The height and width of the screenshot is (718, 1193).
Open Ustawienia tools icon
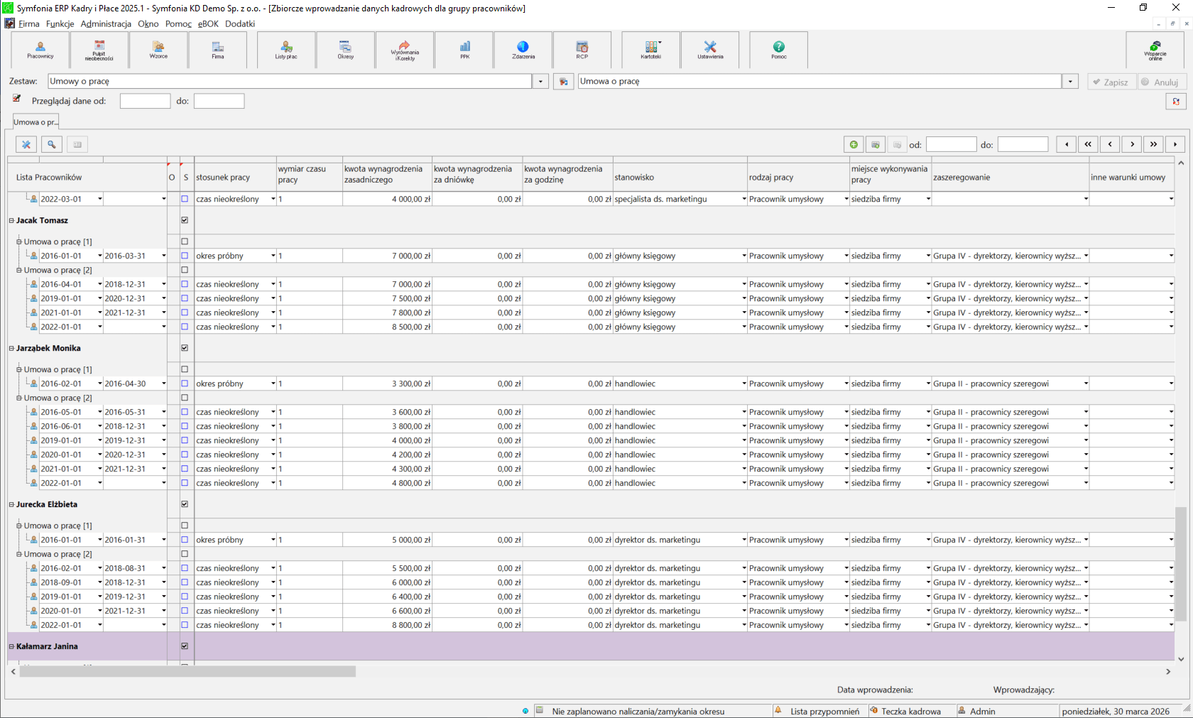(710, 50)
